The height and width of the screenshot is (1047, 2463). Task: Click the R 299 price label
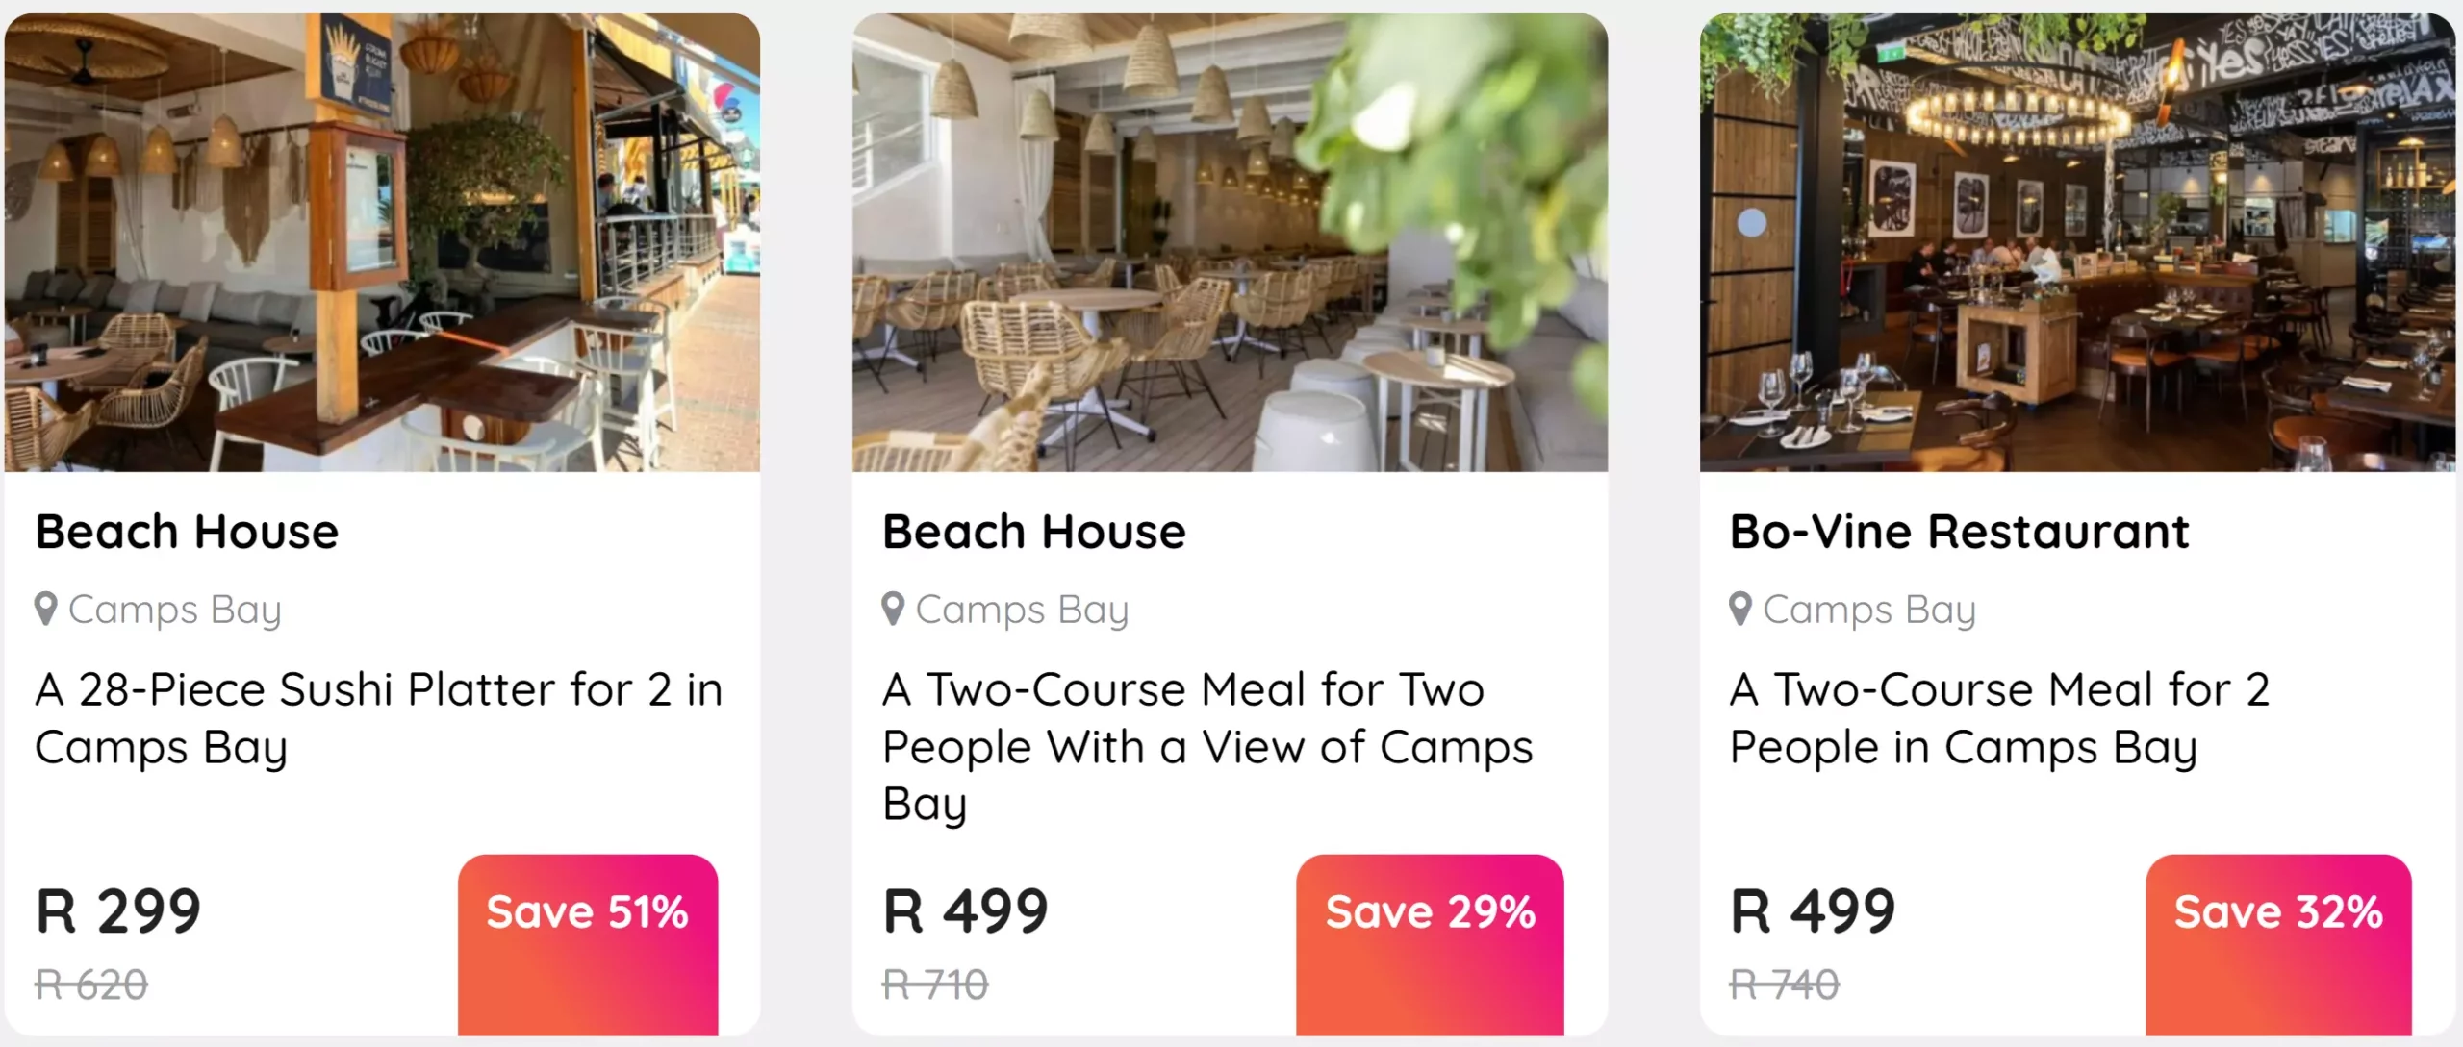coord(117,910)
